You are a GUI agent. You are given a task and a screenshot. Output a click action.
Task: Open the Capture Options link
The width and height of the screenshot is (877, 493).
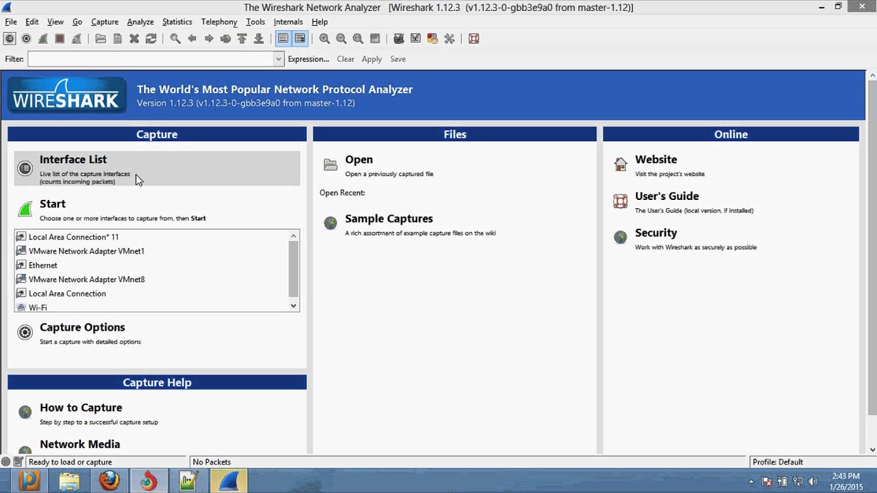click(82, 327)
